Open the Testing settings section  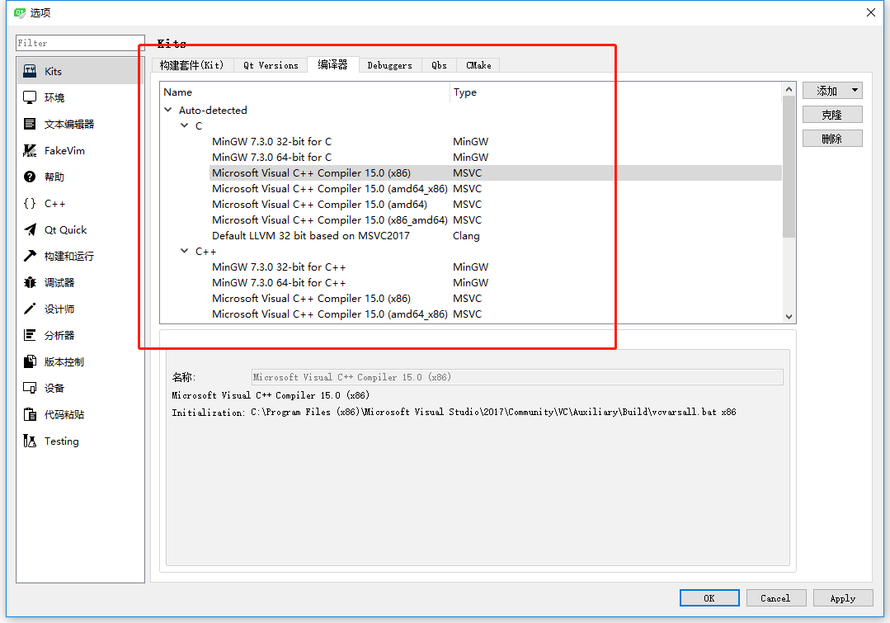[x=51, y=441]
